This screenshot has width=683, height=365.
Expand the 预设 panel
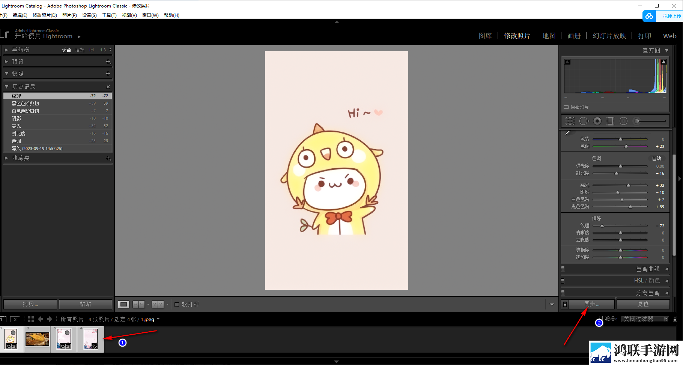(6, 62)
